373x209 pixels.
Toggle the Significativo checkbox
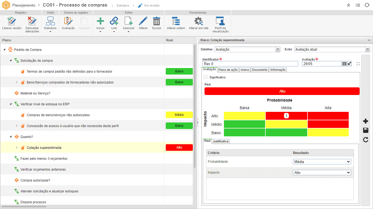[x=206, y=77]
